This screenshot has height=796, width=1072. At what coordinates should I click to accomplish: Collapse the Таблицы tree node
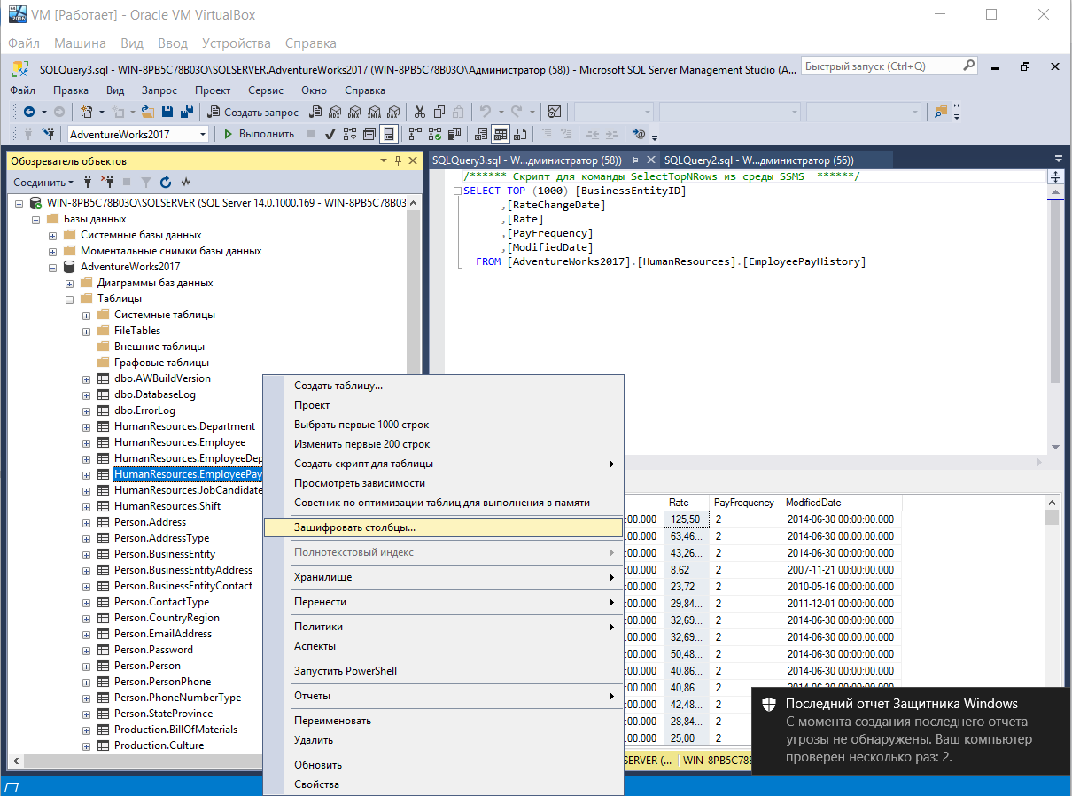pos(70,299)
